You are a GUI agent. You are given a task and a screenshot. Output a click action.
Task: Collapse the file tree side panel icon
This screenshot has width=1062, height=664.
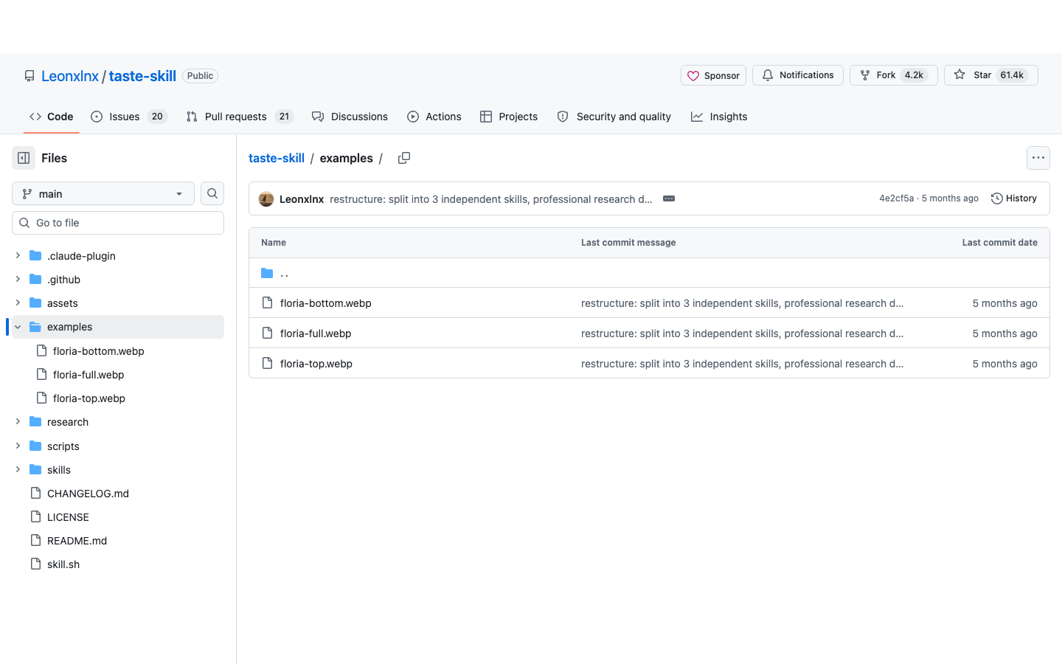pos(24,158)
